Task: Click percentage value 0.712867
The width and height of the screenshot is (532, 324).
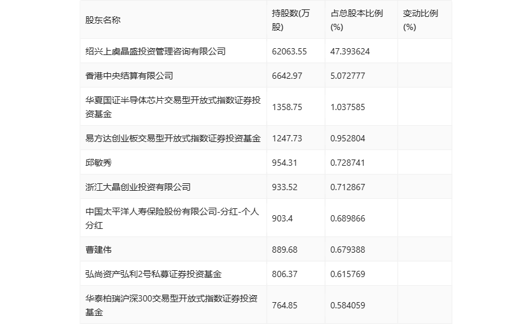Action: (x=348, y=187)
